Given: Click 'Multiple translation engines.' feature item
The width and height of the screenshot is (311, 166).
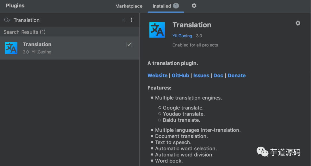Looking at the screenshot, I should pyautogui.click(x=188, y=98).
